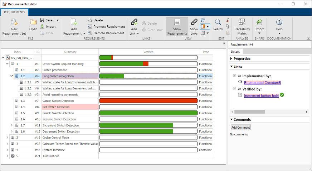Viewport: 312px width, 171px height.
Task: Toggle the Show Requirements view button
Action: tap(177, 26)
